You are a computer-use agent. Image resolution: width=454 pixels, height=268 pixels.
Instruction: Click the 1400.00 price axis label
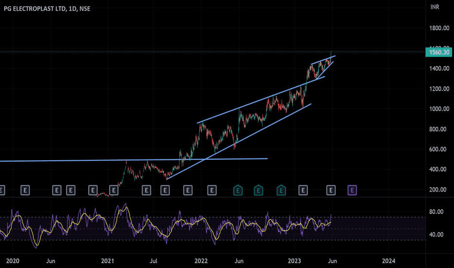click(x=439, y=68)
